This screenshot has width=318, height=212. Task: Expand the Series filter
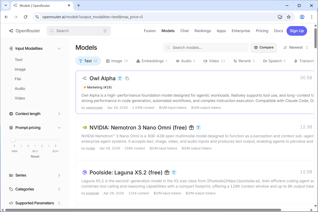35,175
